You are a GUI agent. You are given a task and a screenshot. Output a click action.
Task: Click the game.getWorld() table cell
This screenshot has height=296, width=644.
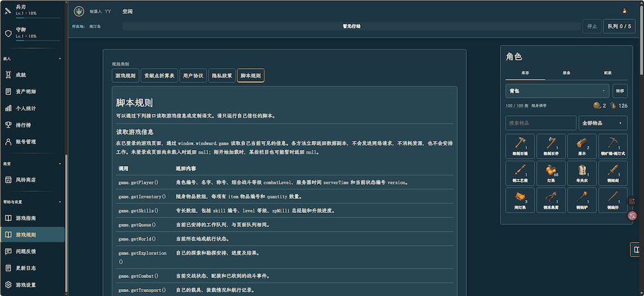pyautogui.click(x=137, y=239)
